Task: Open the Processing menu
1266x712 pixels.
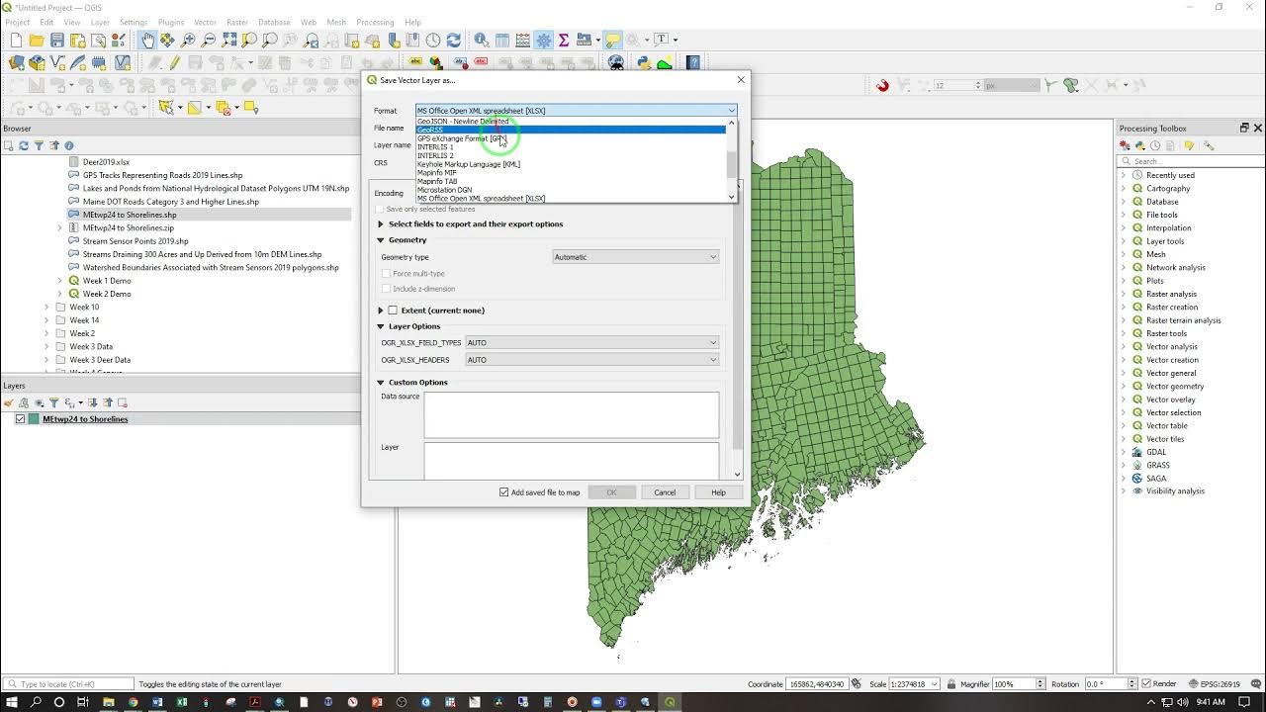Action: click(x=375, y=22)
